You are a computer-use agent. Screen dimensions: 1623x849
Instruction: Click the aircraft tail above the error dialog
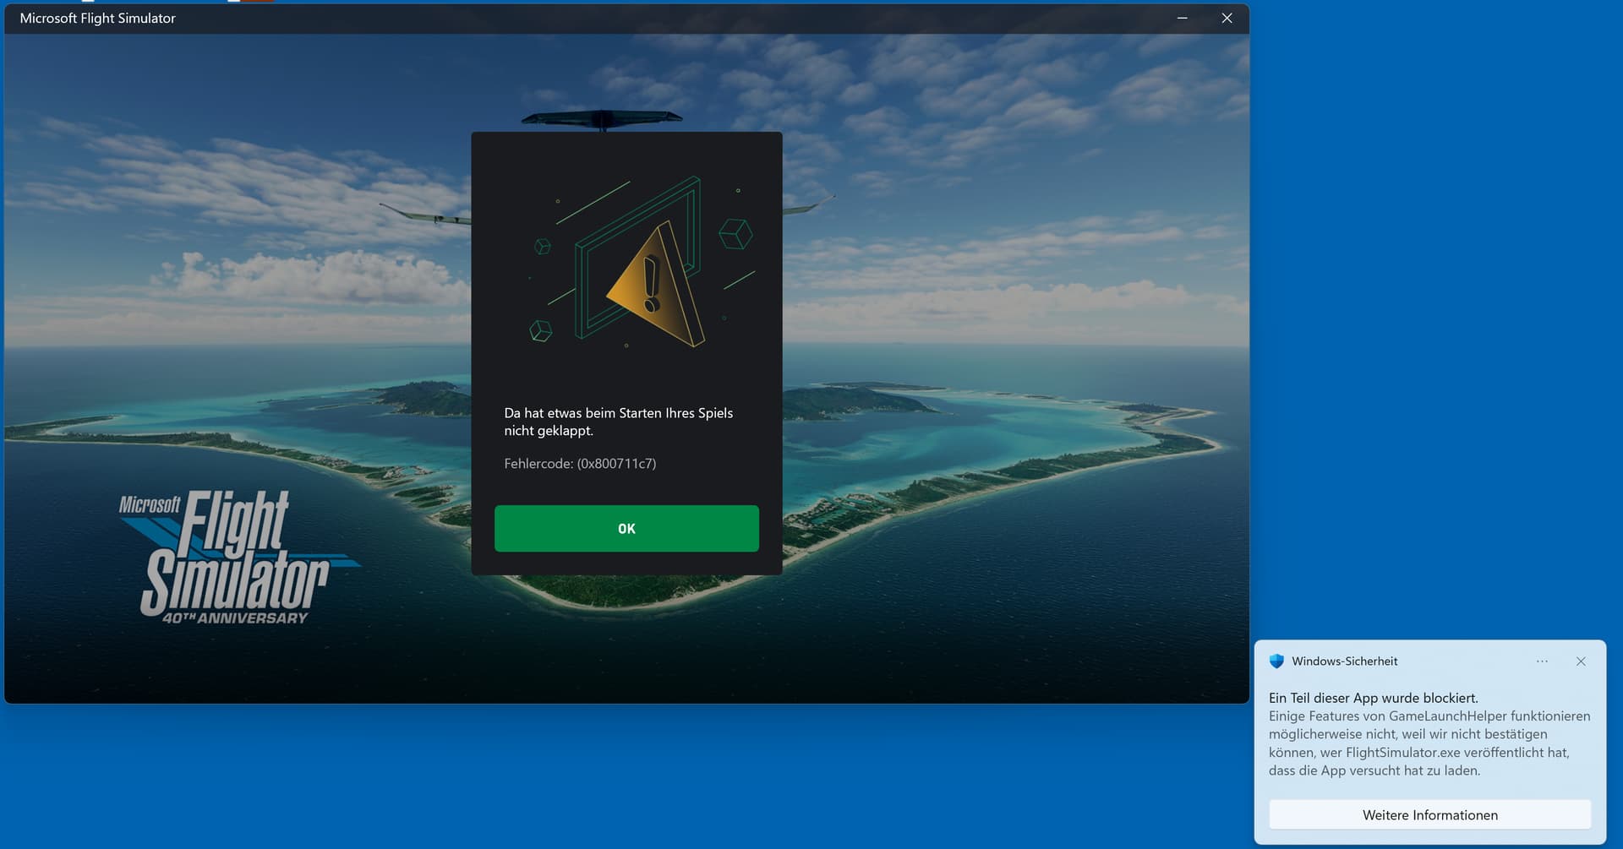(x=601, y=118)
